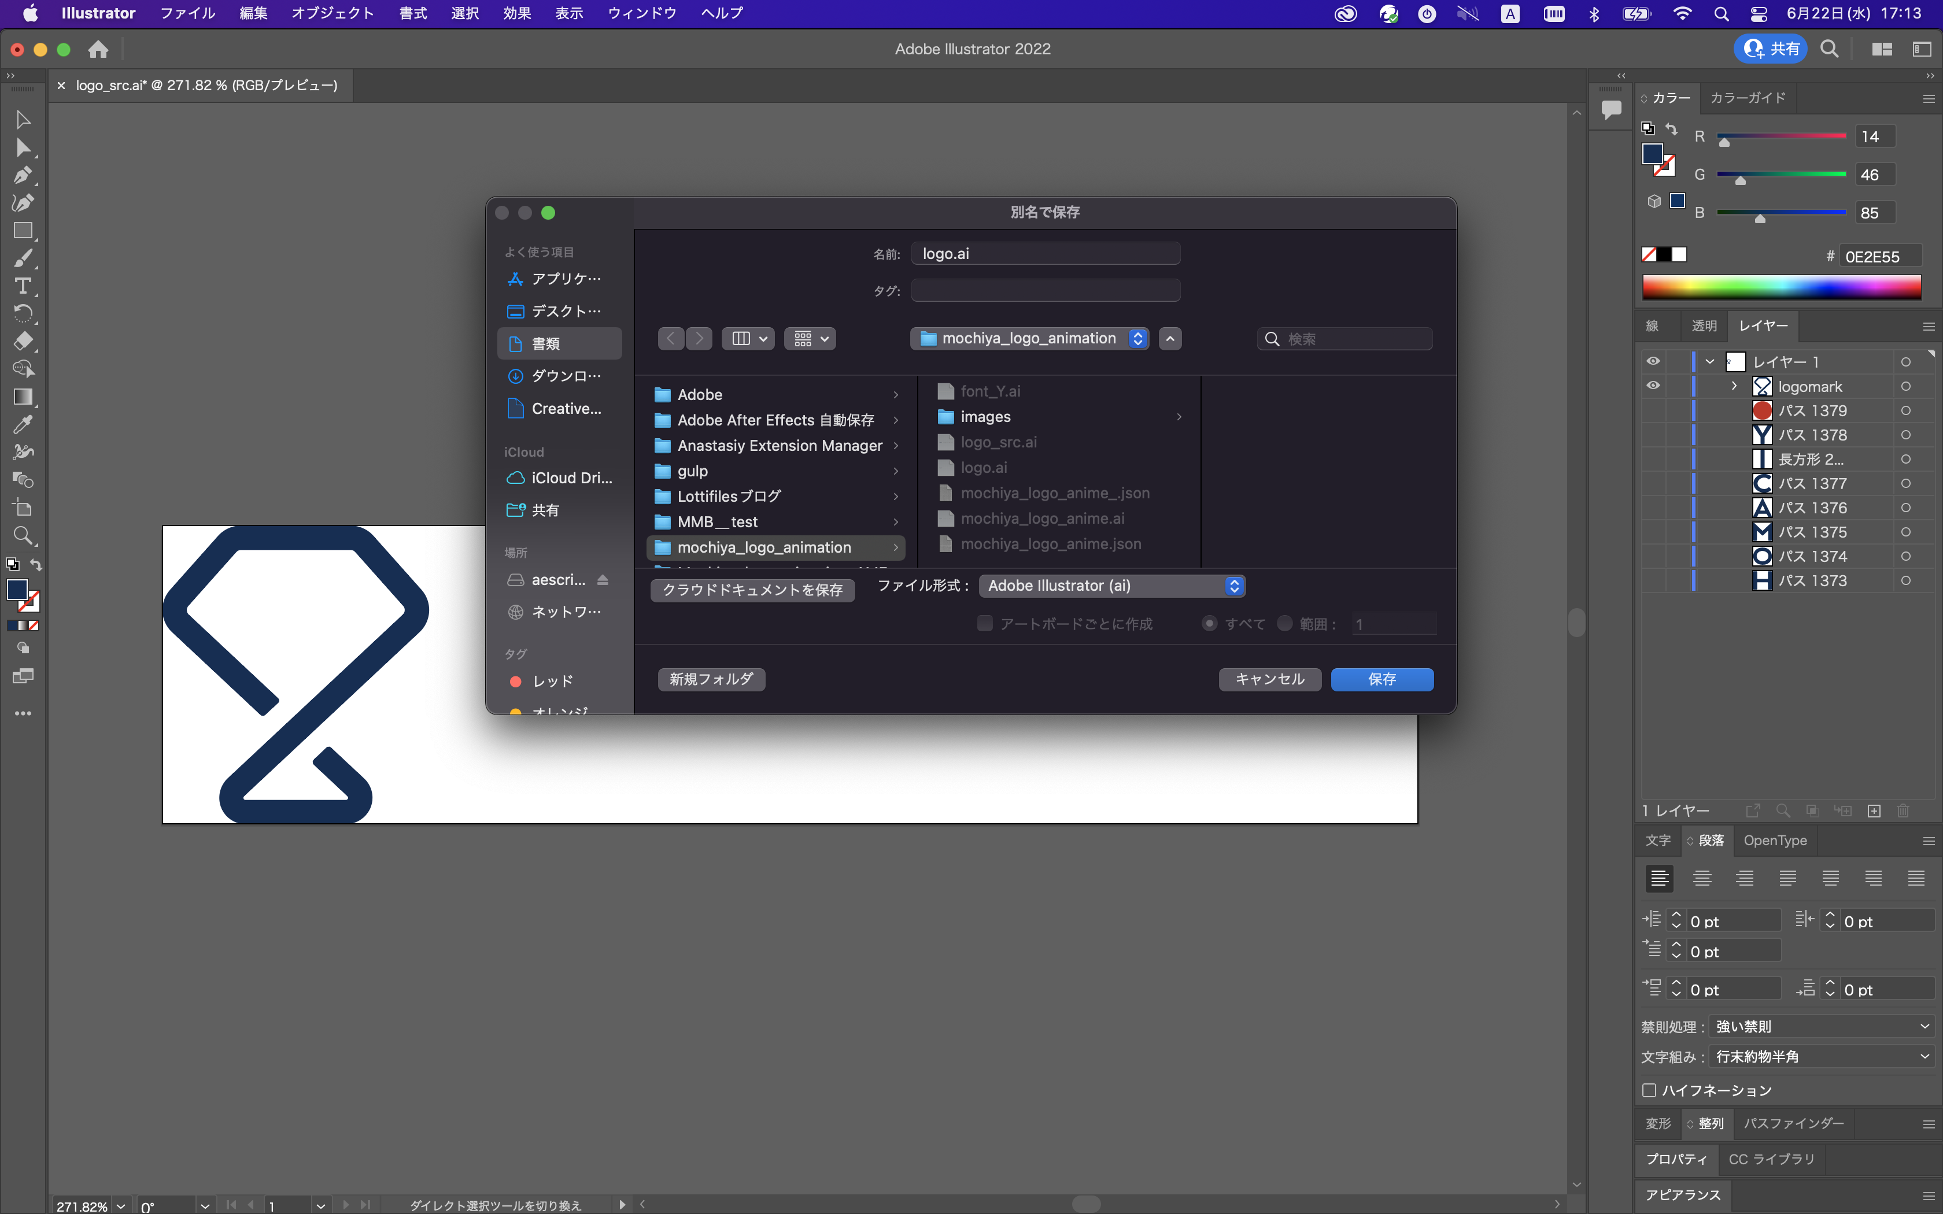This screenshot has width=1943, height=1214.
Task: Open the arrange documents icon
Action: pyautogui.click(x=1882, y=49)
